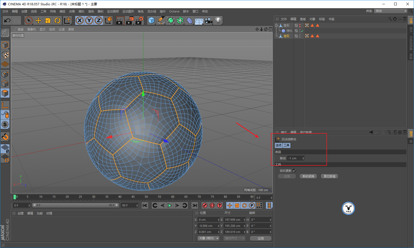The height and width of the screenshot is (248, 414).
Task: Open Edit Render Settings gear clapperboard
Action: point(139,20)
